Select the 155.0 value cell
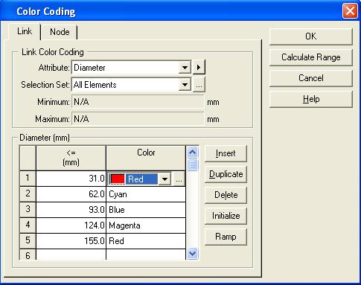This screenshot has width=361, height=285. (x=71, y=241)
